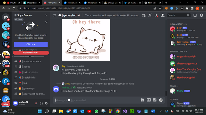The width and height of the screenshot is (206, 115).
Task: Open Chrome extensions puzzle icon
Action: (x=187, y=8)
